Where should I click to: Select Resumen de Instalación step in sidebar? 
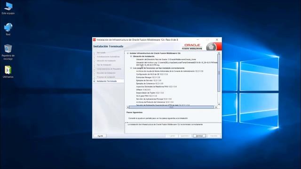click(106, 73)
